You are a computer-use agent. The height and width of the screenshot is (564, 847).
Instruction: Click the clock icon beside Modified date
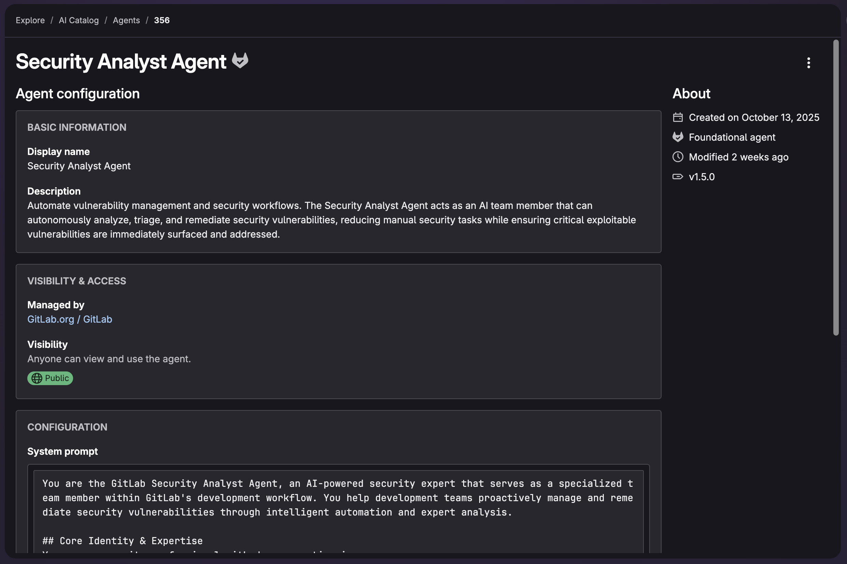pyautogui.click(x=679, y=157)
